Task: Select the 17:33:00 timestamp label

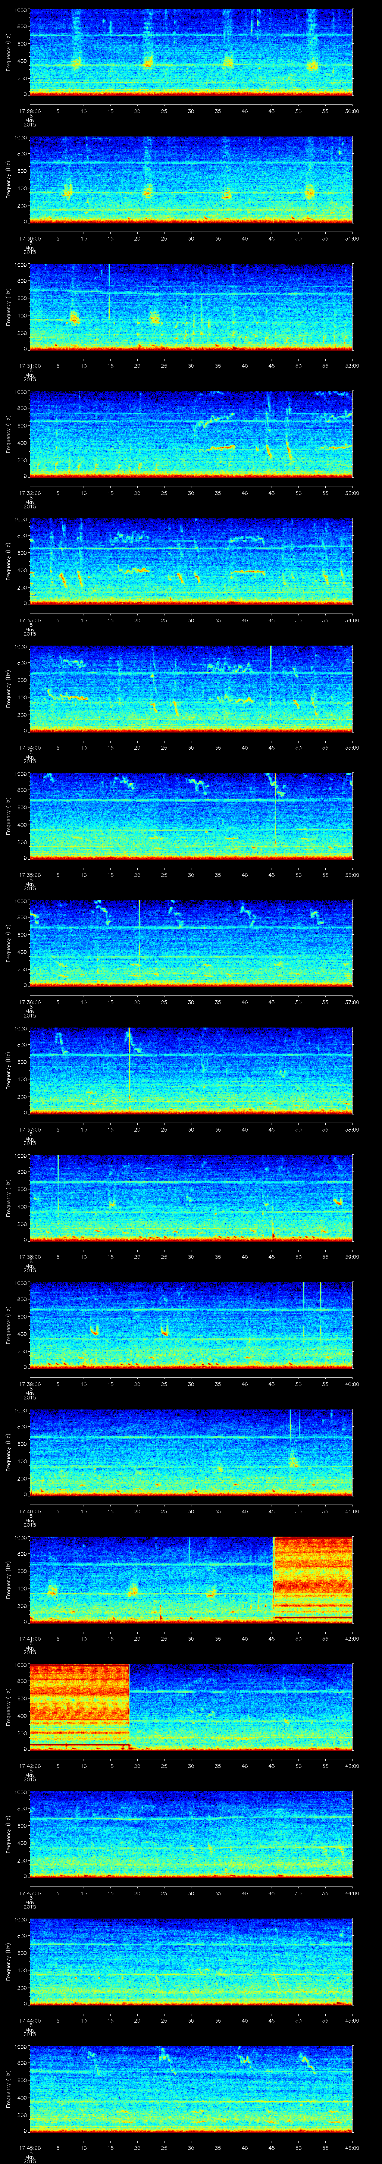Action: (x=30, y=619)
